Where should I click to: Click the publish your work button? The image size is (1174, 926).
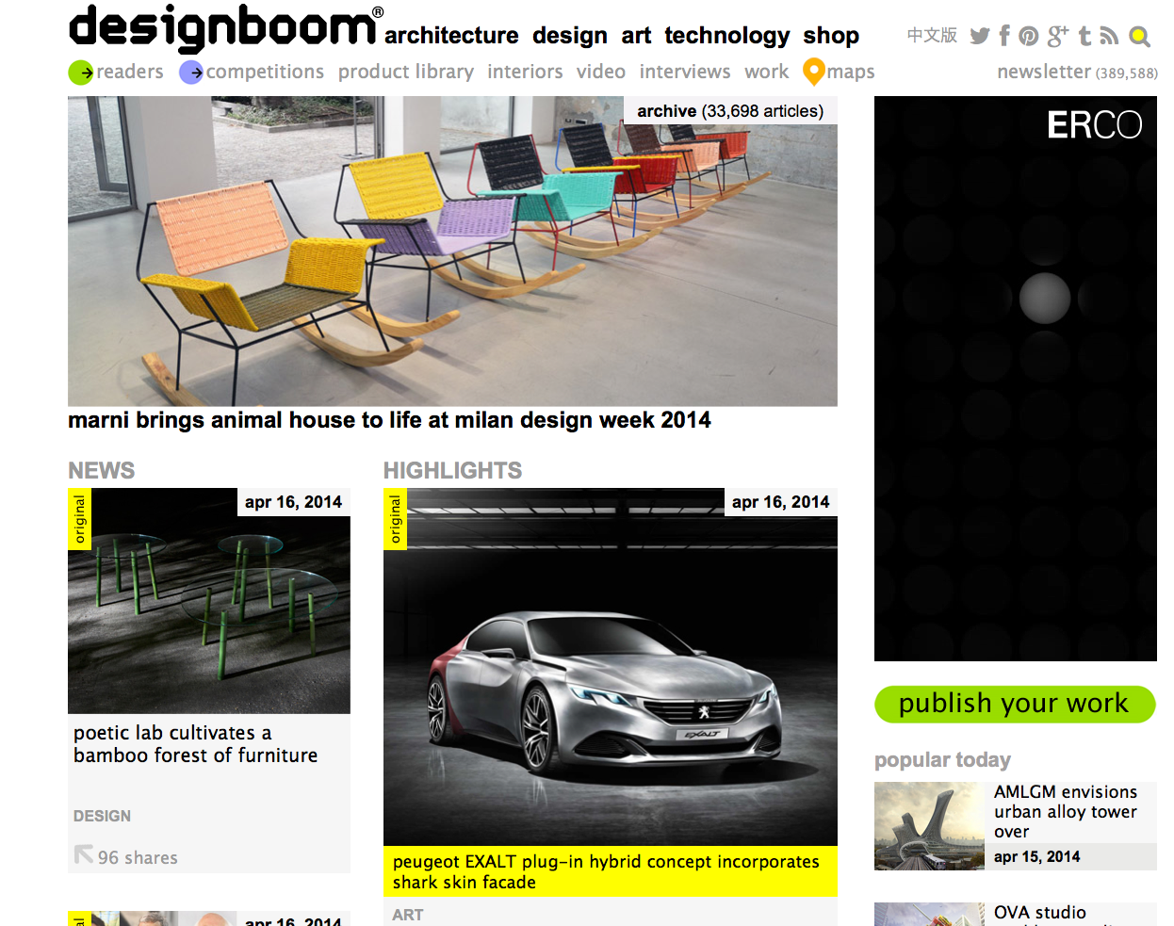click(x=1015, y=704)
